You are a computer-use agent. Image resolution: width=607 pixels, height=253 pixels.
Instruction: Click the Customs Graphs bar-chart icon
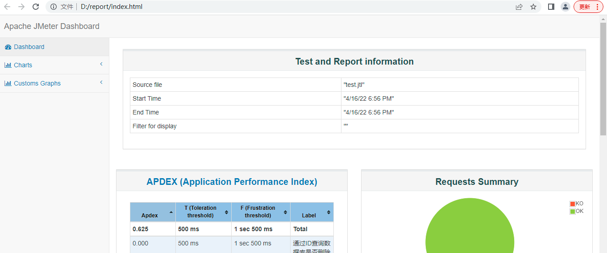click(8, 83)
